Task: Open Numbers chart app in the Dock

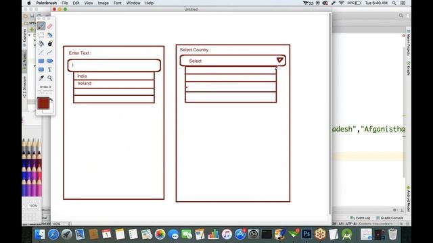Action: (x=214, y=234)
